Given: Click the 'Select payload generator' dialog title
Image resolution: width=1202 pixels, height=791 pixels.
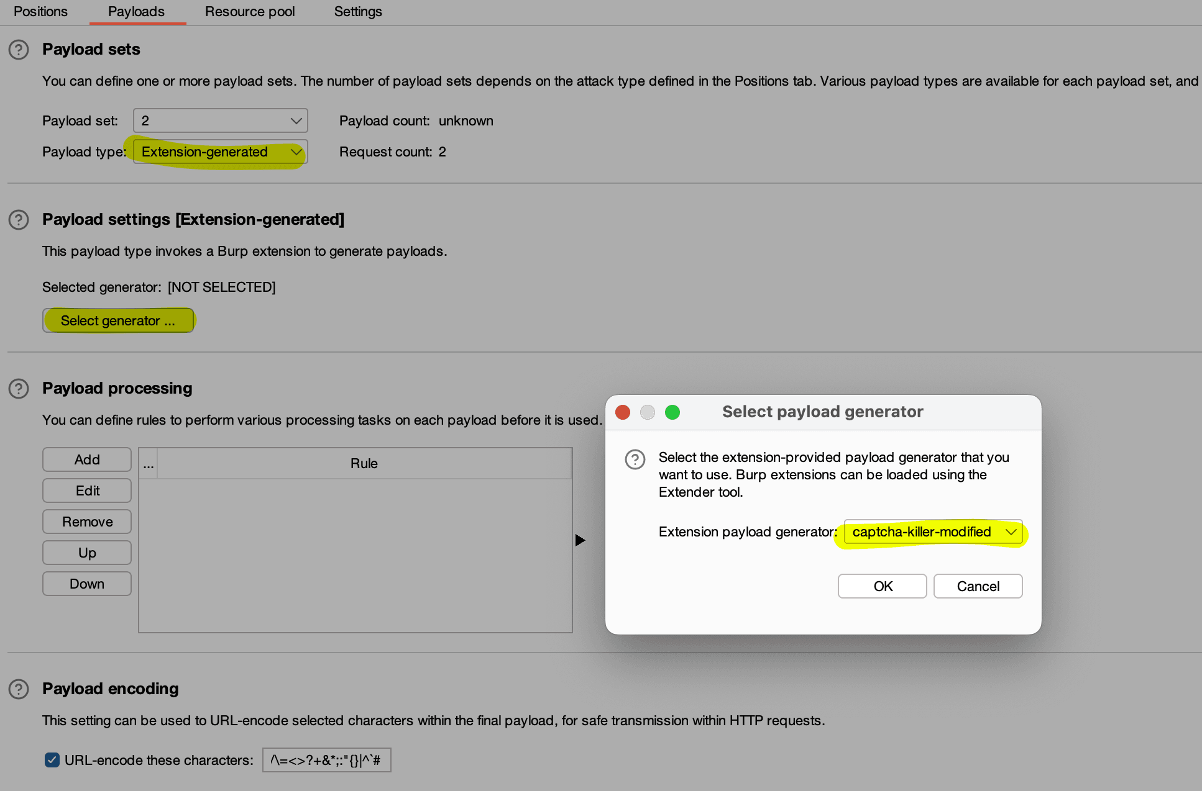Looking at the screenshot, I should (x=823, y=412).
